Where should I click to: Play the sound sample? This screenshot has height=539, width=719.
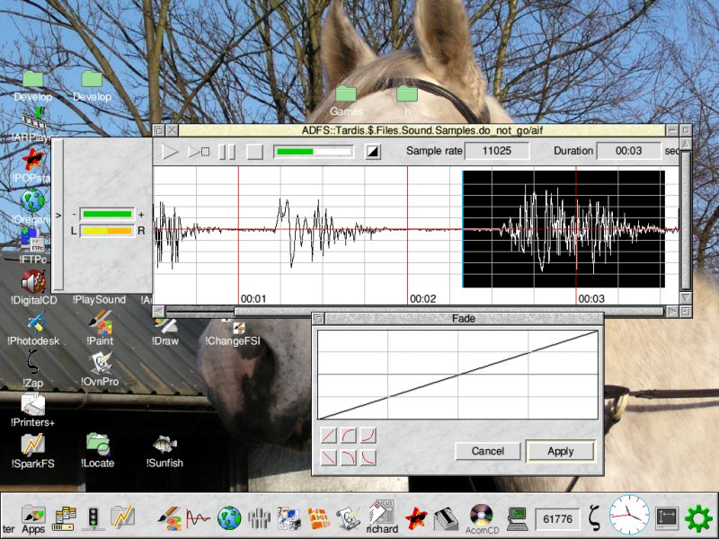pos(169,151)
